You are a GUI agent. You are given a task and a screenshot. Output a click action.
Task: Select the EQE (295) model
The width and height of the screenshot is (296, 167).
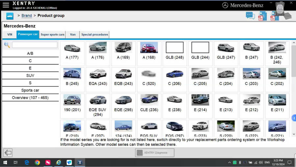(x=123, y=106)
